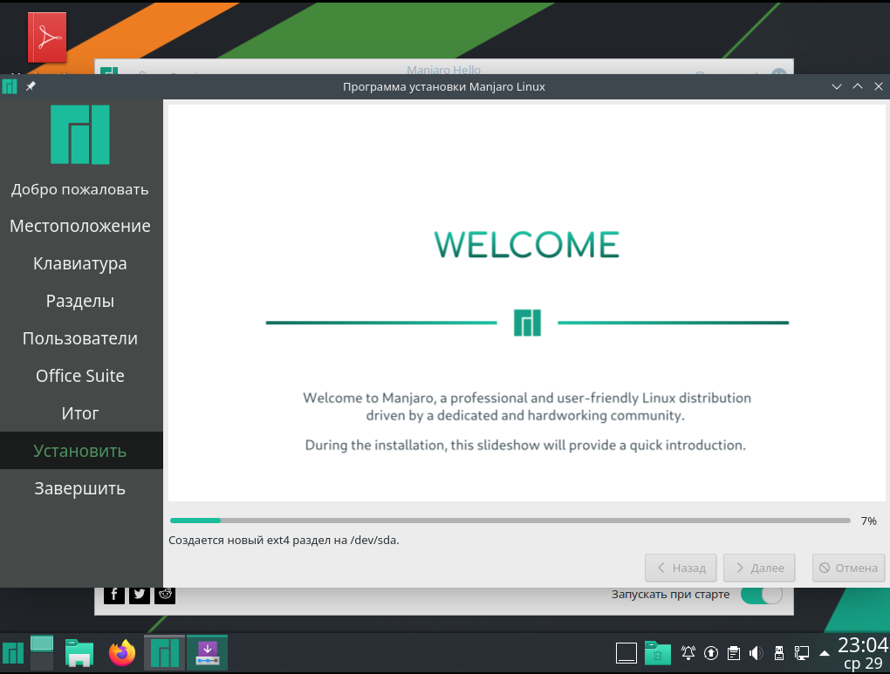Viewport: 890px width, 674px height.
Task: Expand hidden system tray icons arrow
Action: click(825, 654)
